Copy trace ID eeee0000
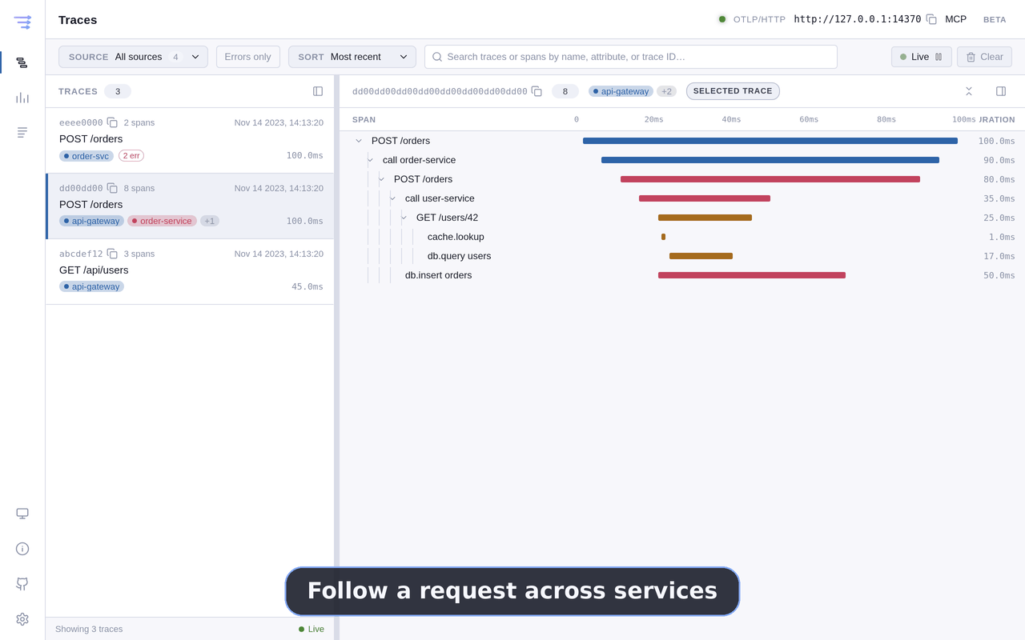The width and height of the screenshot is (1025, 640). coord(112,122)
